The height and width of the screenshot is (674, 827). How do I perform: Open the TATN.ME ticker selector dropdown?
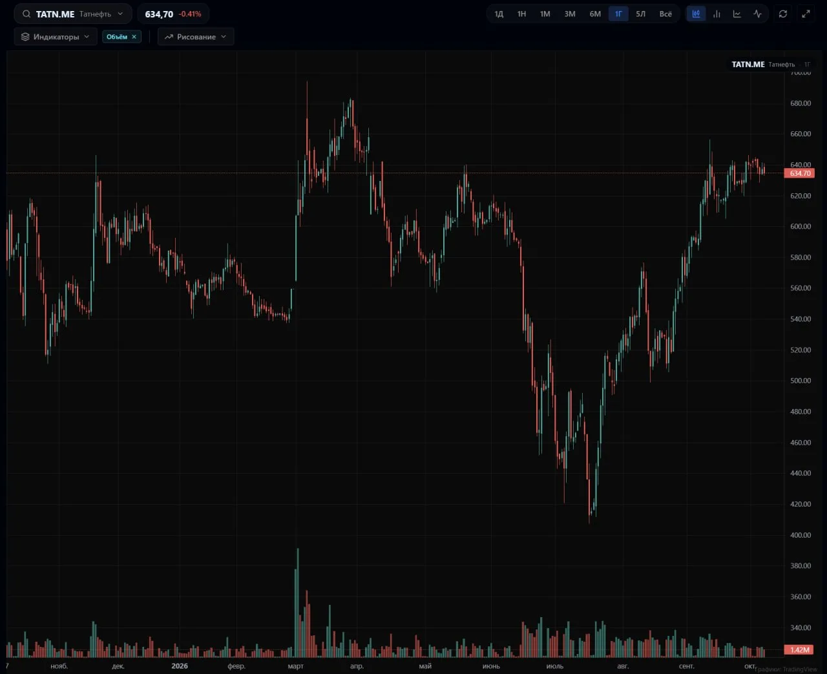click(73, 14)
